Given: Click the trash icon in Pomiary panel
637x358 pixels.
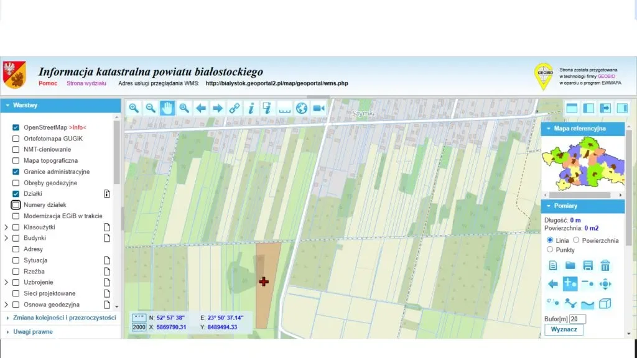Looking at the screenshot, I should (605, 265).
